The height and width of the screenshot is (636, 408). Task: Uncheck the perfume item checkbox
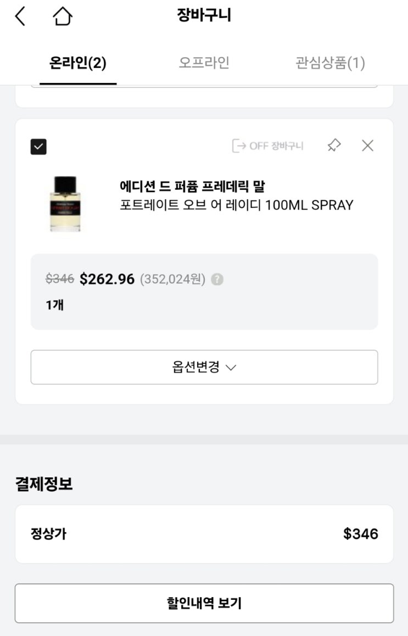coord(38,147)
